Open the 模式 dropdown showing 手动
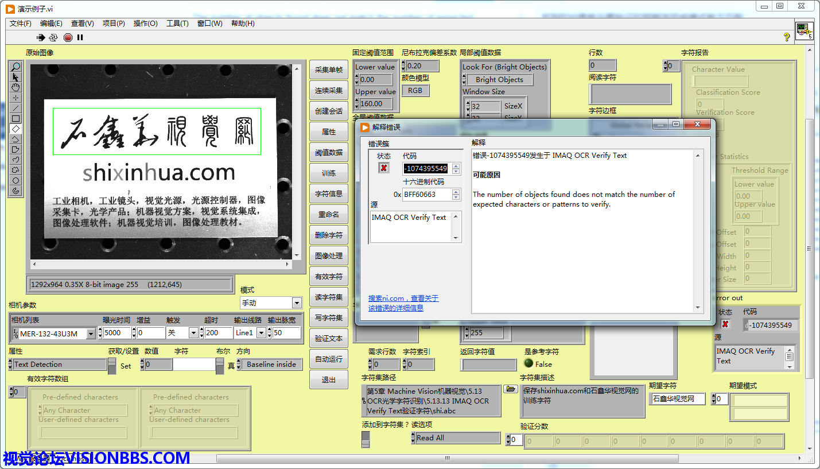 (297, 303)
